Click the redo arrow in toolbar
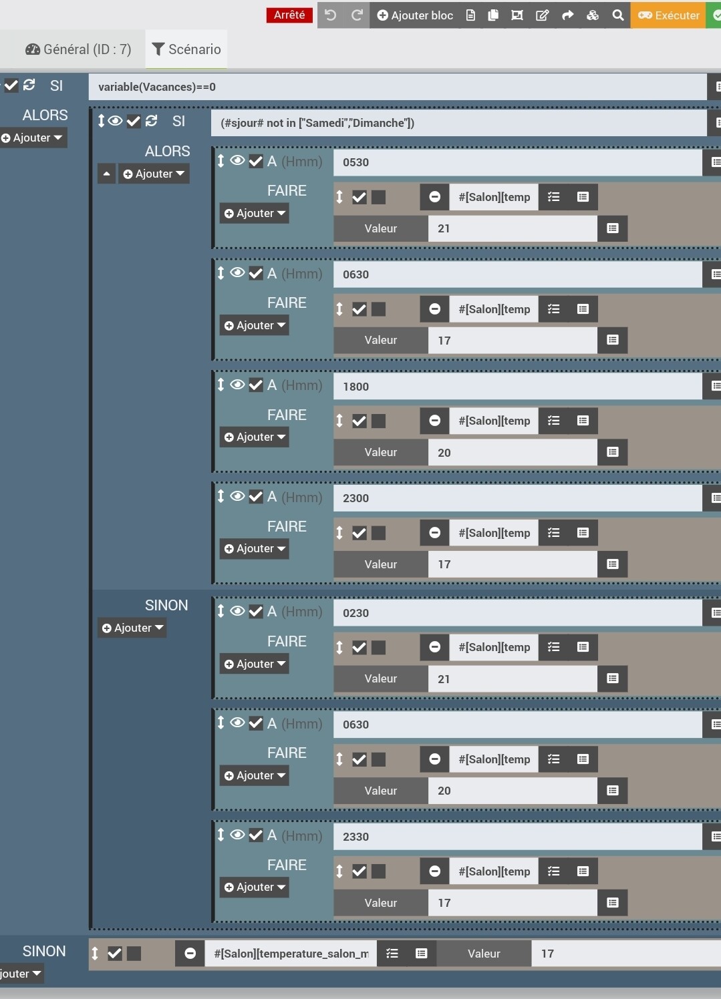Viewport: 721px width, 999px height. [357, 15]
